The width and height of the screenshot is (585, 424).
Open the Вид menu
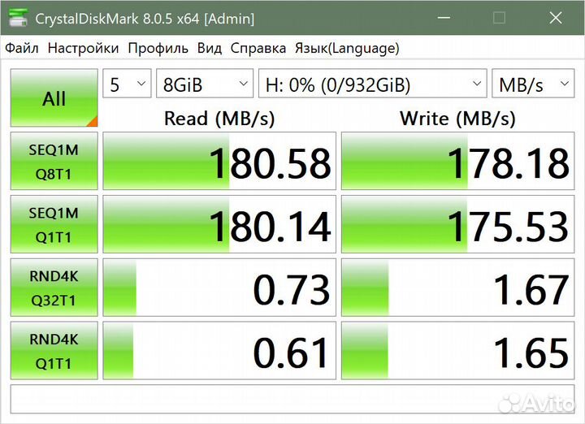(210, 48)
